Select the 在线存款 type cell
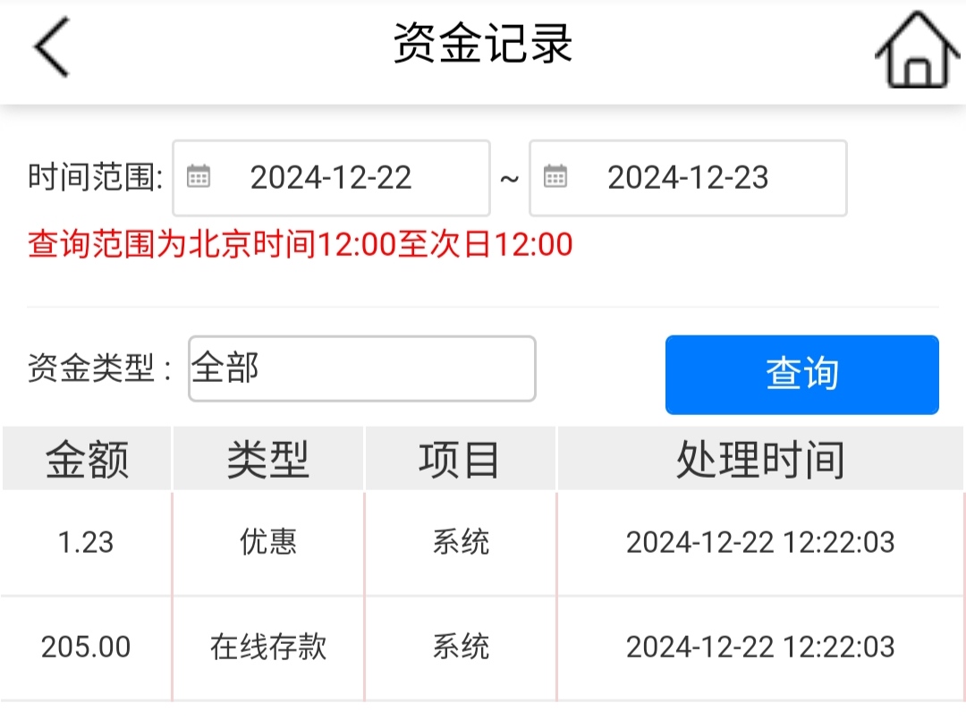 click(x=268, y=647)
